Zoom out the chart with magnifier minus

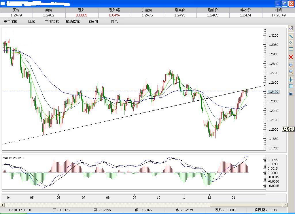click(291, 72)
